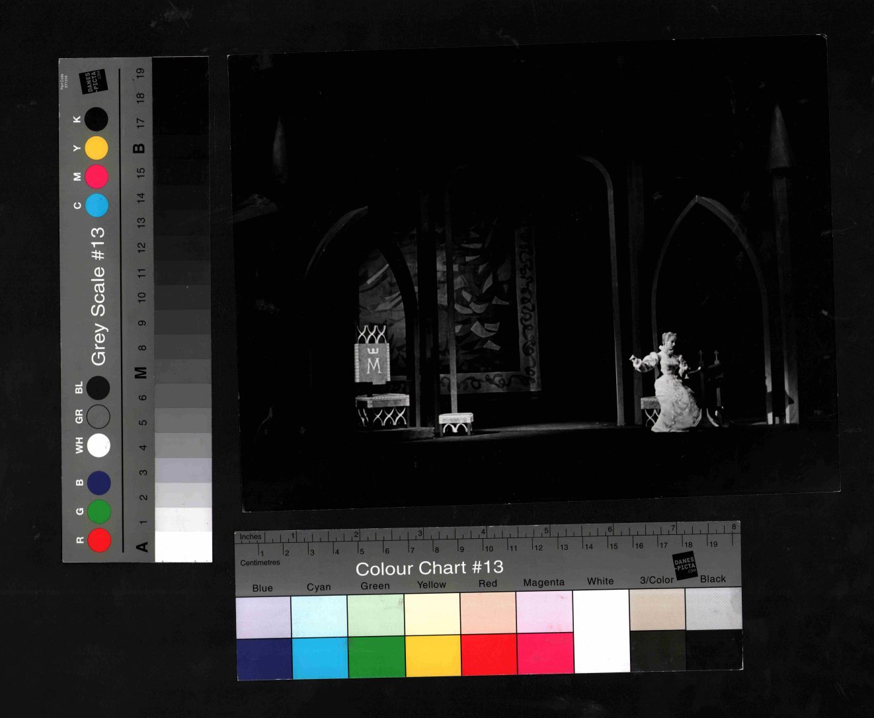Click the "Colour Chart #13" title text

[x=429, y=568]
